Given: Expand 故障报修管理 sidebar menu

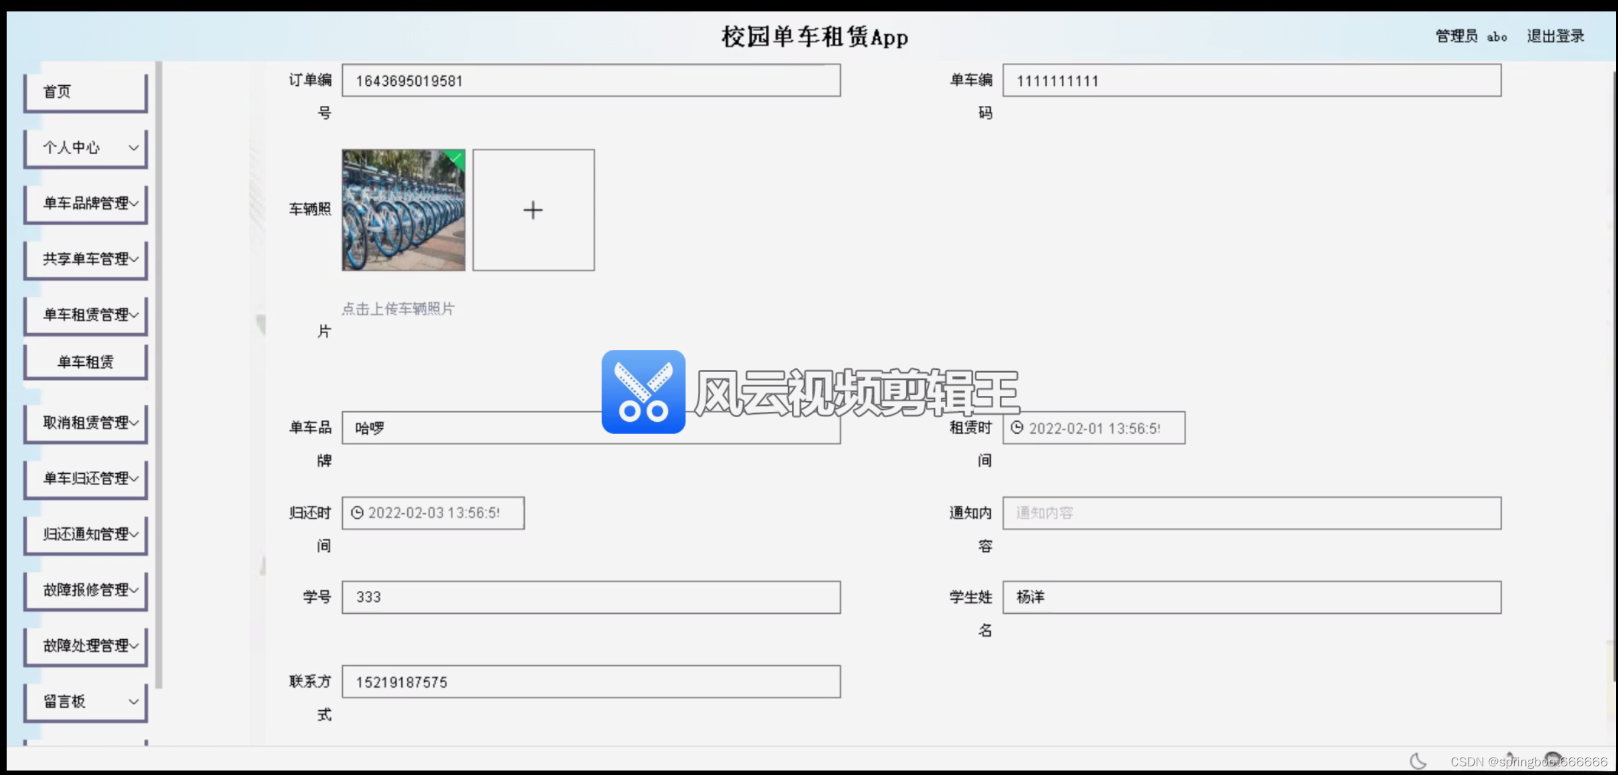Looking at the screenshot, I should (x=85, y=590).
